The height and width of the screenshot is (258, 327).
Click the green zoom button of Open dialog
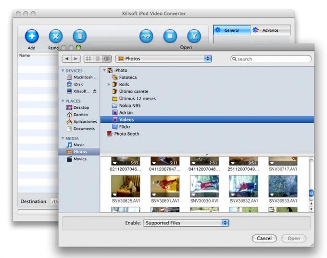click(78, 47)
